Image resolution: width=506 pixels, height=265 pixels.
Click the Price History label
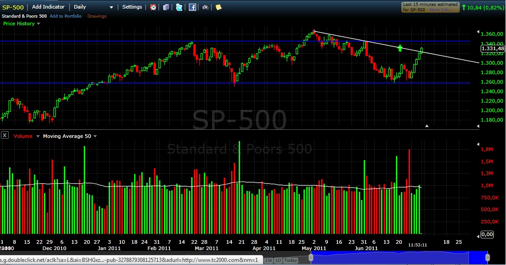coord(19,24)
